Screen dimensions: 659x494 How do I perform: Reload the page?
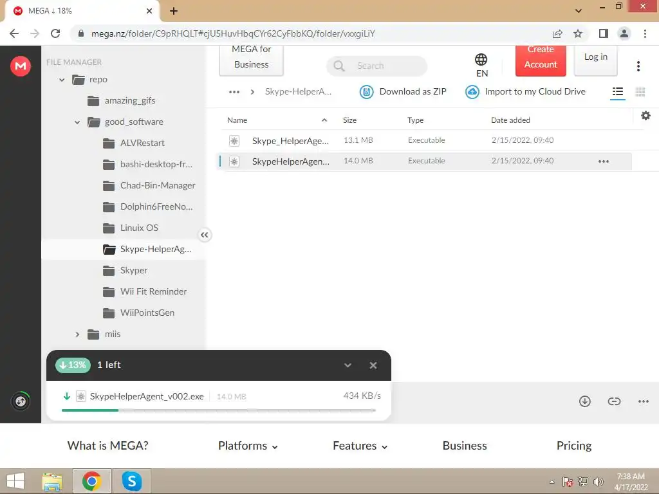click(55, 33)
